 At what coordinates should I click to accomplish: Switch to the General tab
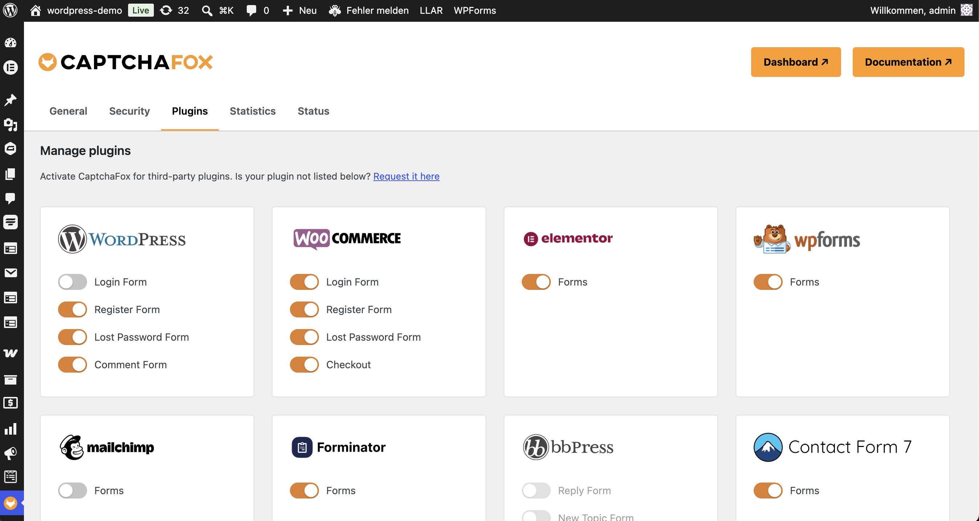tap(69, 111)
